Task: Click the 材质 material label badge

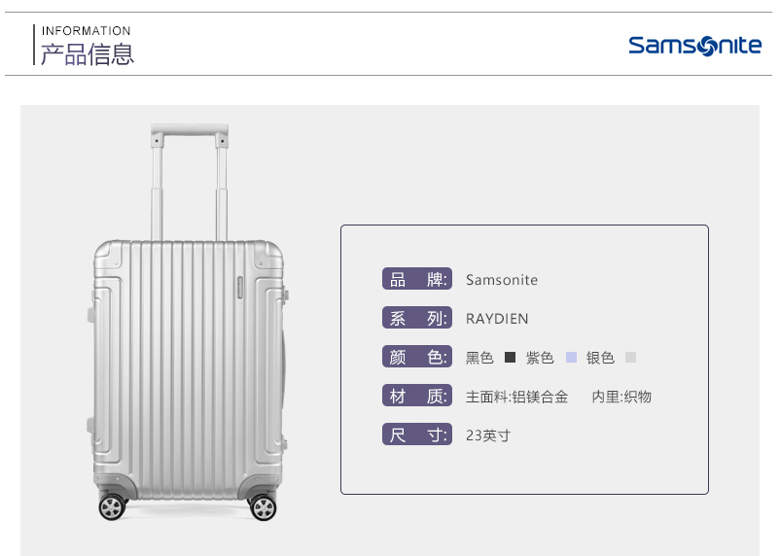Action: (x=417, y=396)
